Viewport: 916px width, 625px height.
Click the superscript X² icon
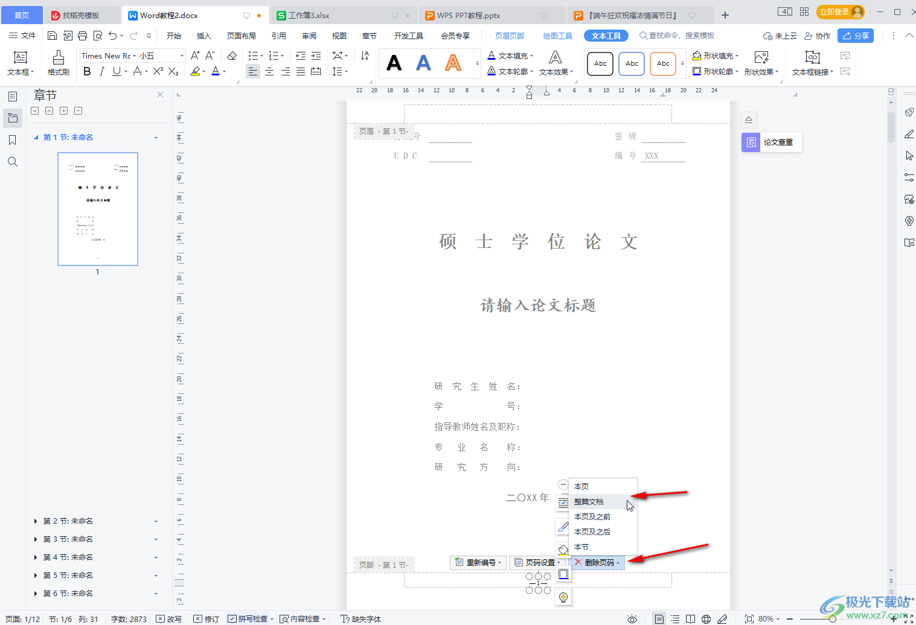tap(158, 71)
